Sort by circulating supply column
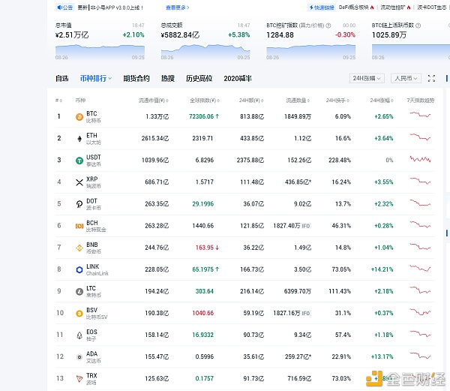This screenshot has width=450, height=391. (x=298, y=101)
